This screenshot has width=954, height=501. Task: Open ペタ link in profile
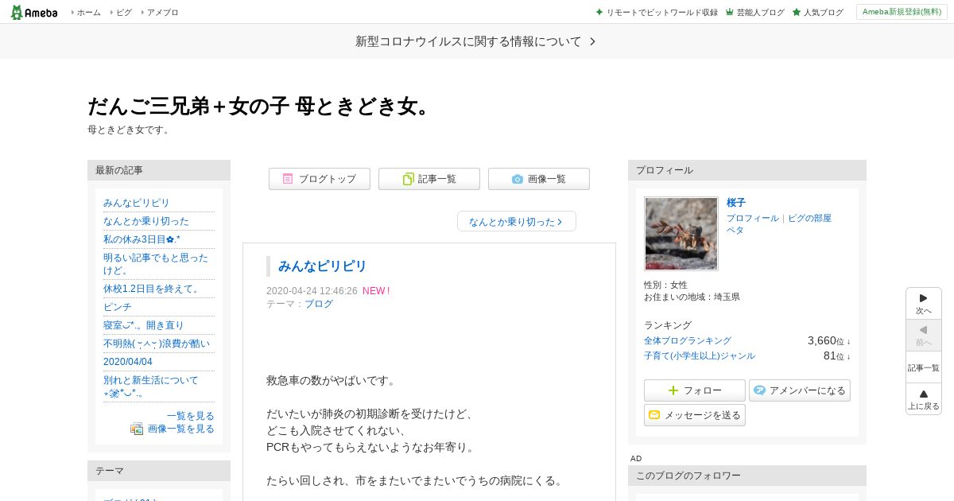tap(735, 230)
